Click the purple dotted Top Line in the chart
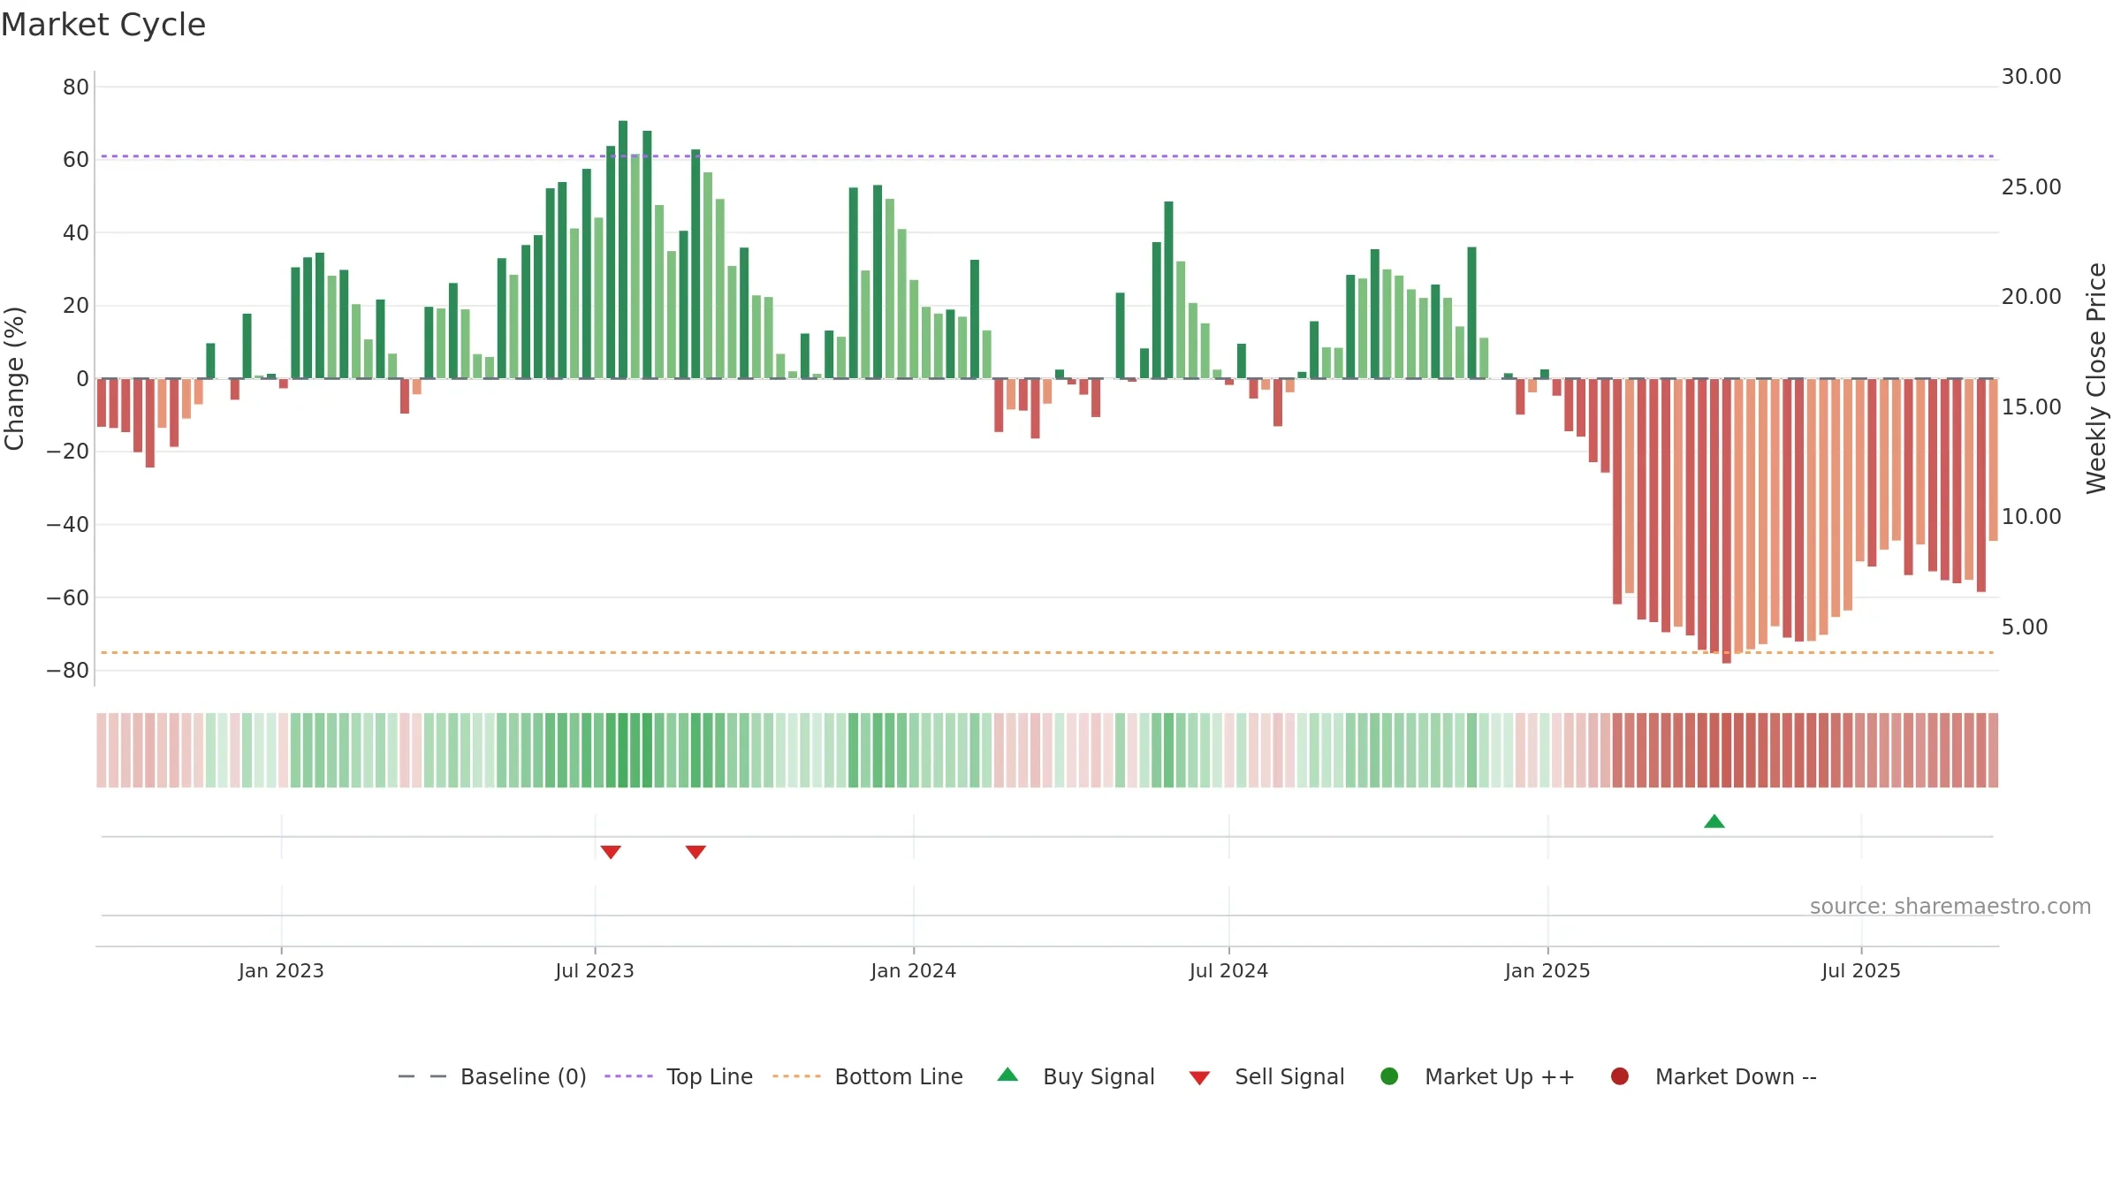 coord(1047,156)
